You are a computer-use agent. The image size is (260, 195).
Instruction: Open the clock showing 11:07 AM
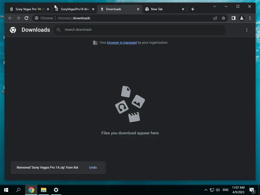(238, 190)
